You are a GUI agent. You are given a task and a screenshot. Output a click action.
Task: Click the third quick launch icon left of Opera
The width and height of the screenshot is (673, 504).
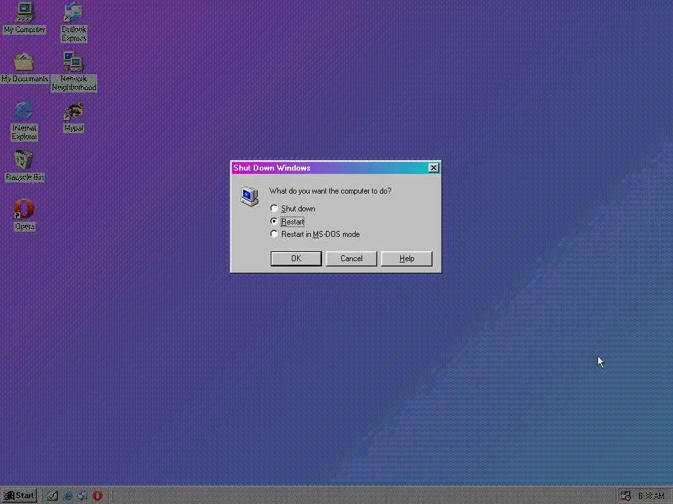[x=82, y=496]
